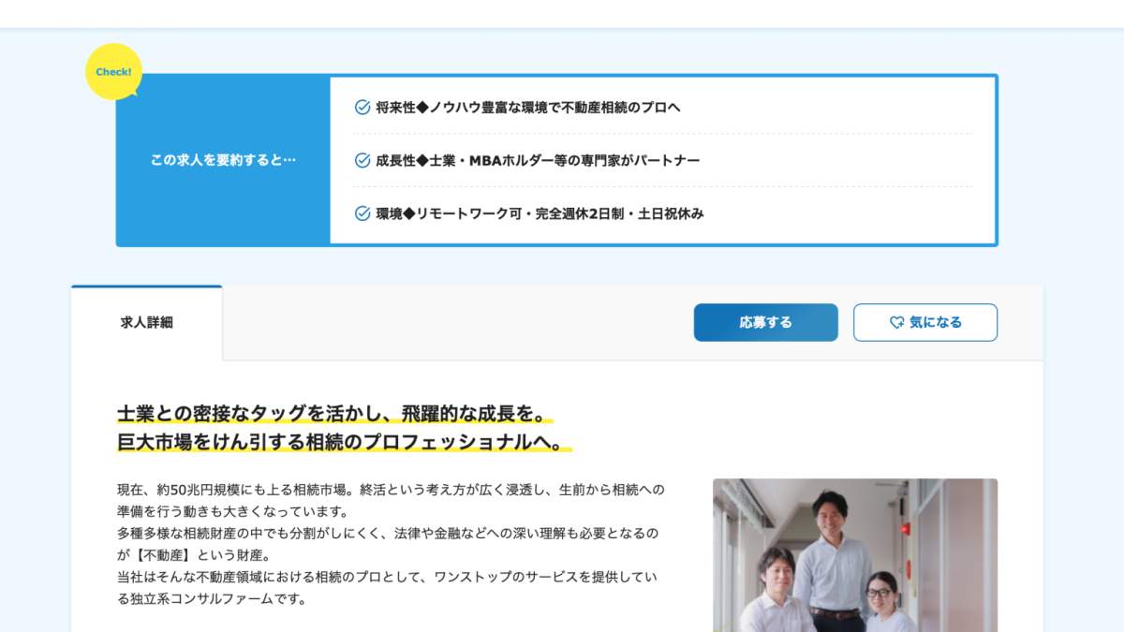Click the yellow Check! badge
The image size is (1124, 632).
113,71
